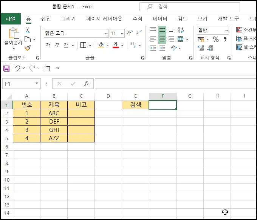
Task: Open 맞춤 dialog launcher
Action: (191, 58)
